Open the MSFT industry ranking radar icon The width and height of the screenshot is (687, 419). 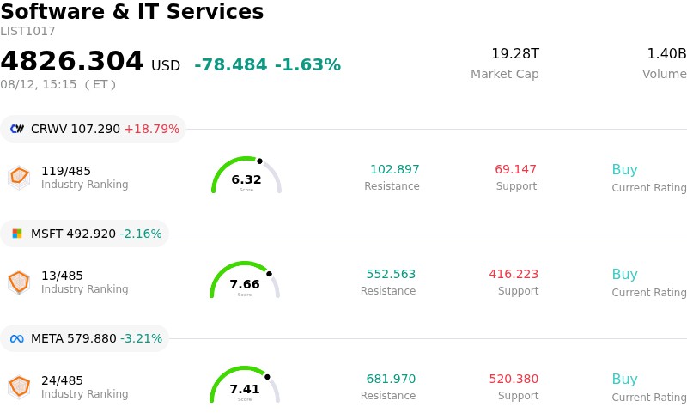tap(19, 282)
